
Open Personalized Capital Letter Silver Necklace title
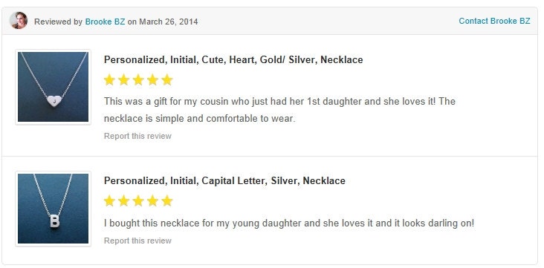coord(224,180)
